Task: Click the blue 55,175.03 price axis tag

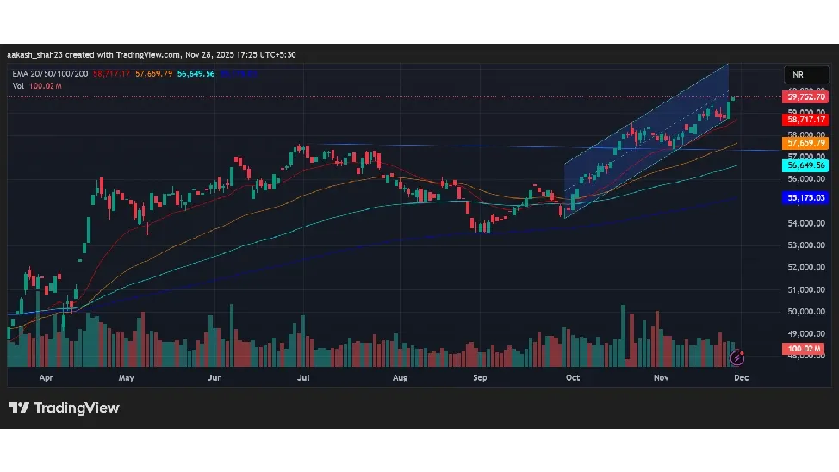Action: tap(806, 198)
